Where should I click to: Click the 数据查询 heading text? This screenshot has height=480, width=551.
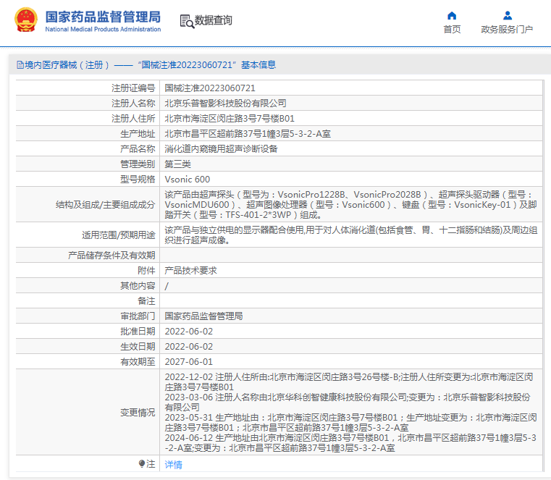pyautogui.click(x=214, y=20)
